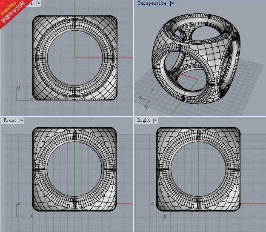
Task: Activate the Front viewport title
Action: pyautogui.click(x=10, y=120)
